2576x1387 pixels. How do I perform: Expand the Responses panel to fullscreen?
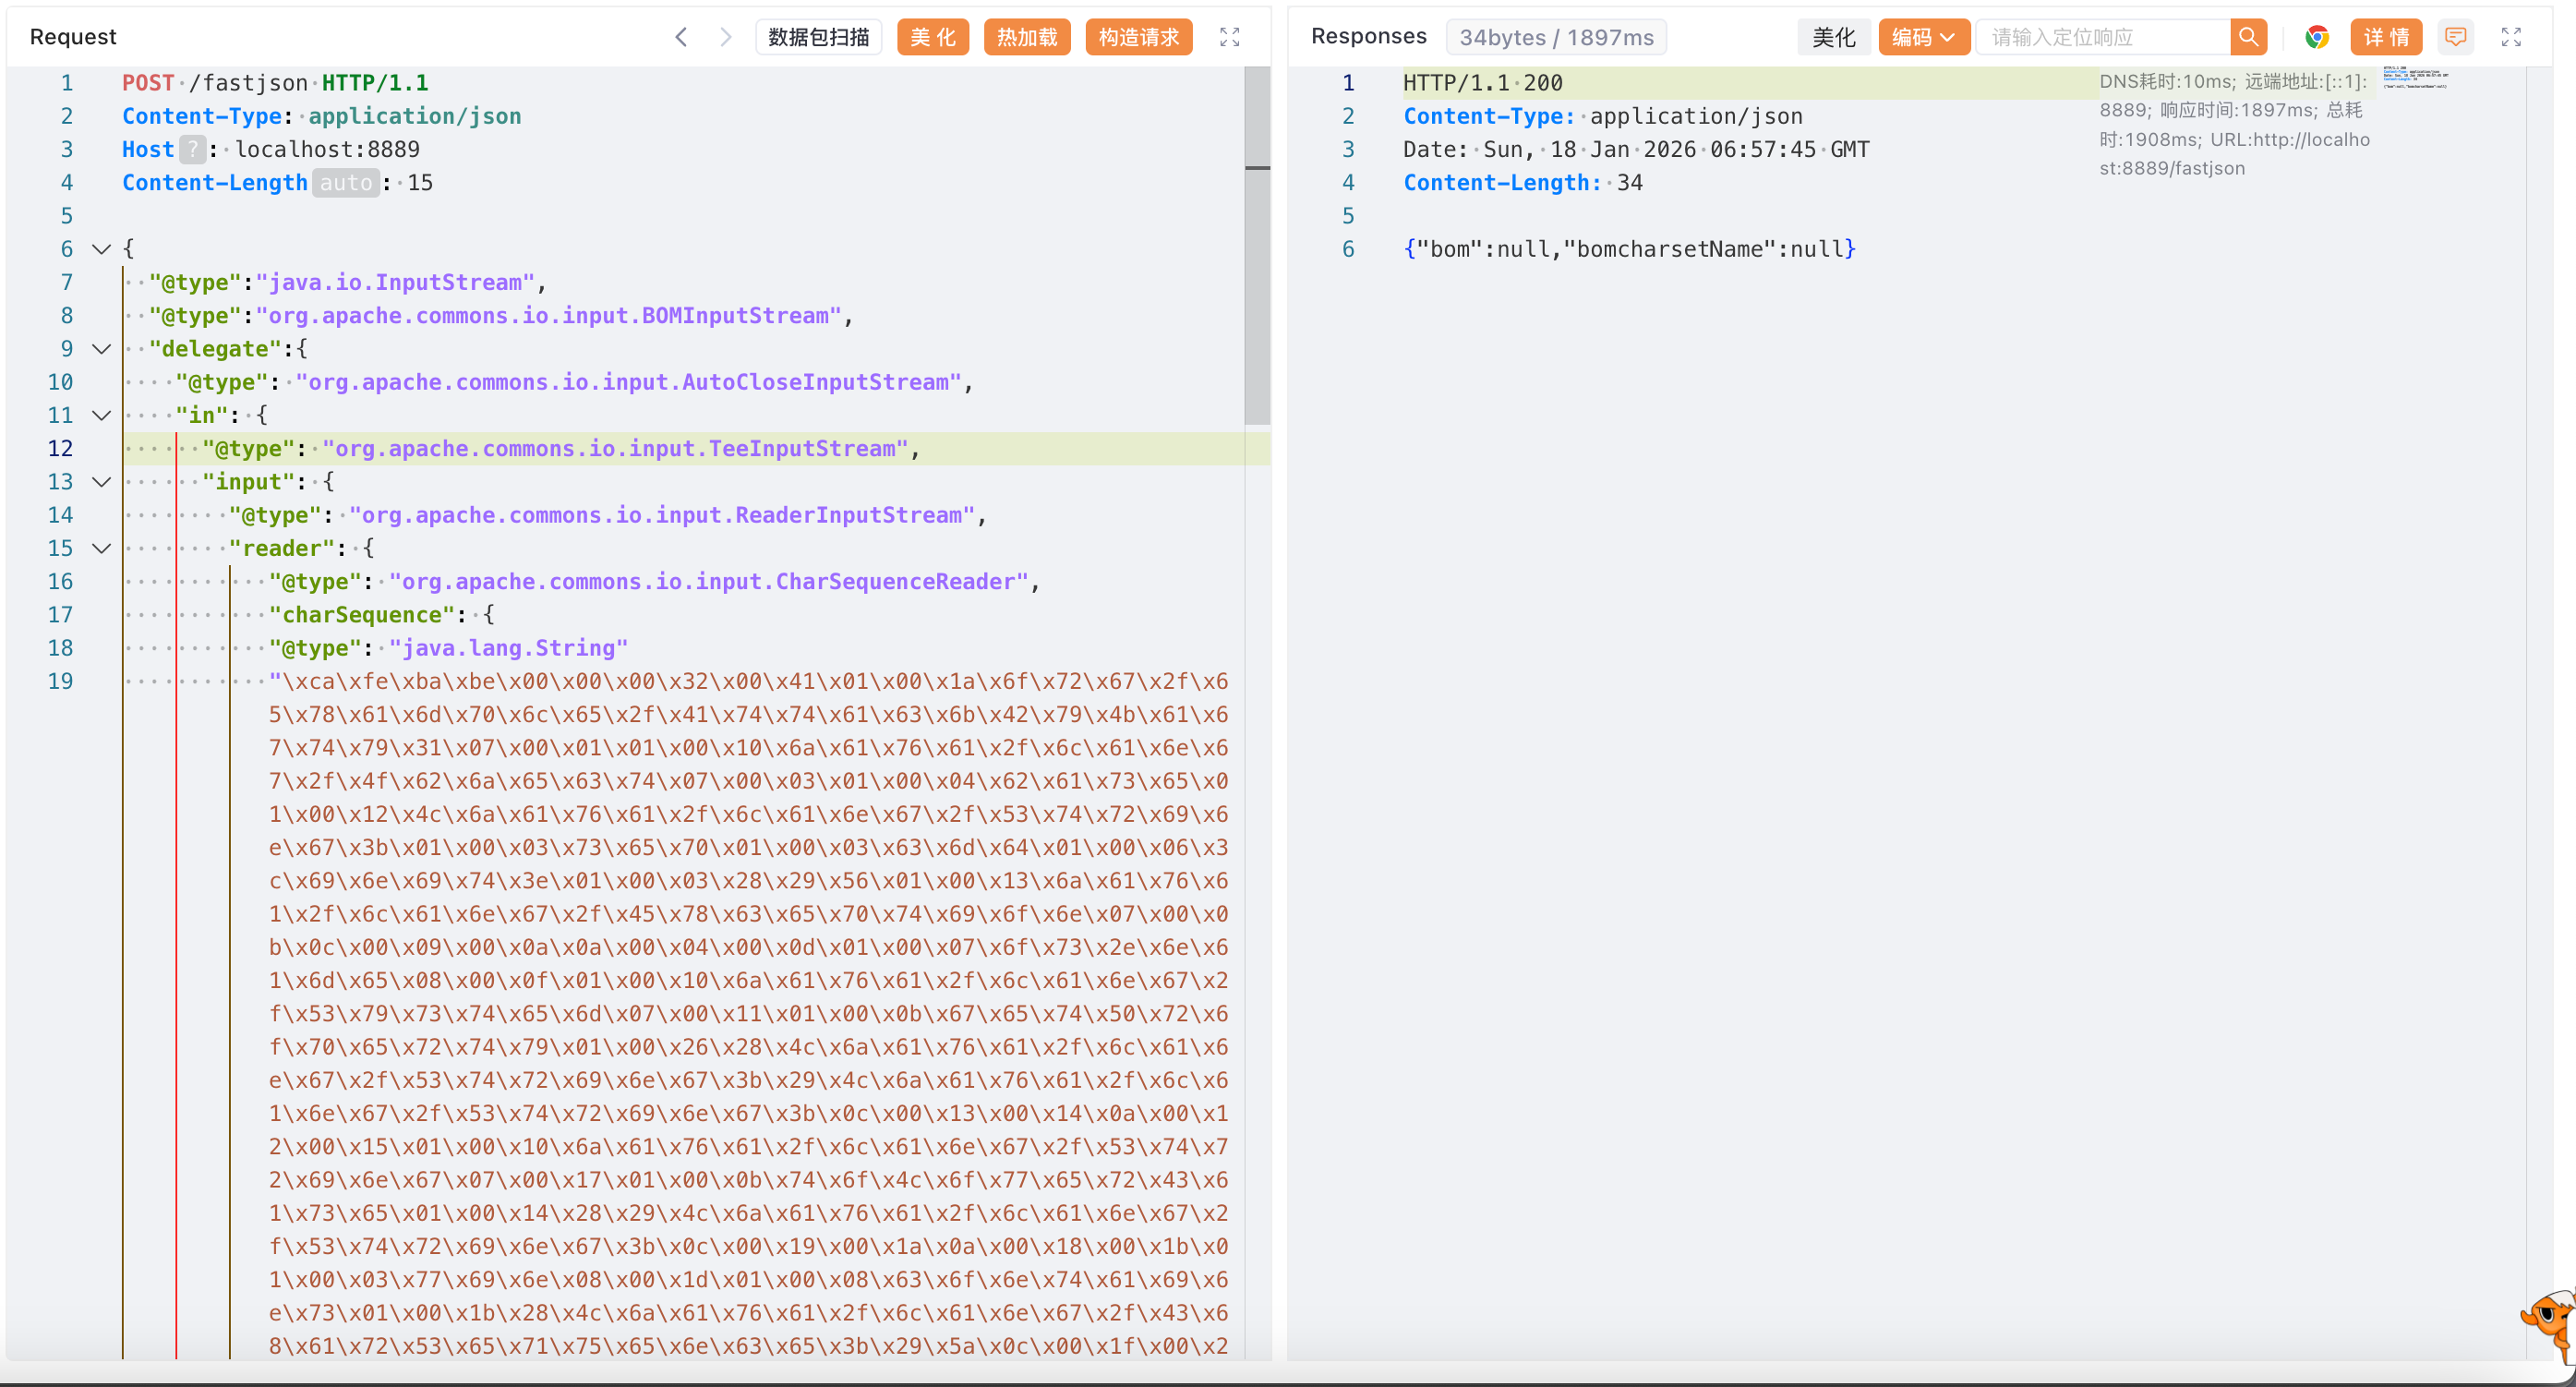tap(2511, 37)
